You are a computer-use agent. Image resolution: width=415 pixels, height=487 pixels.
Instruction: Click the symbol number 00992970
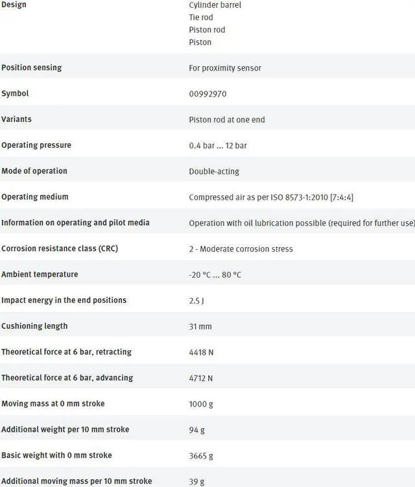click(x=207, y=93)
